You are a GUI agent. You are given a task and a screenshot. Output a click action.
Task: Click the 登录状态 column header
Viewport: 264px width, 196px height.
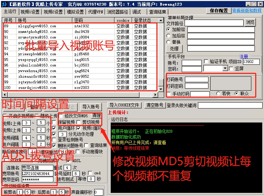[x=145, y=20]
